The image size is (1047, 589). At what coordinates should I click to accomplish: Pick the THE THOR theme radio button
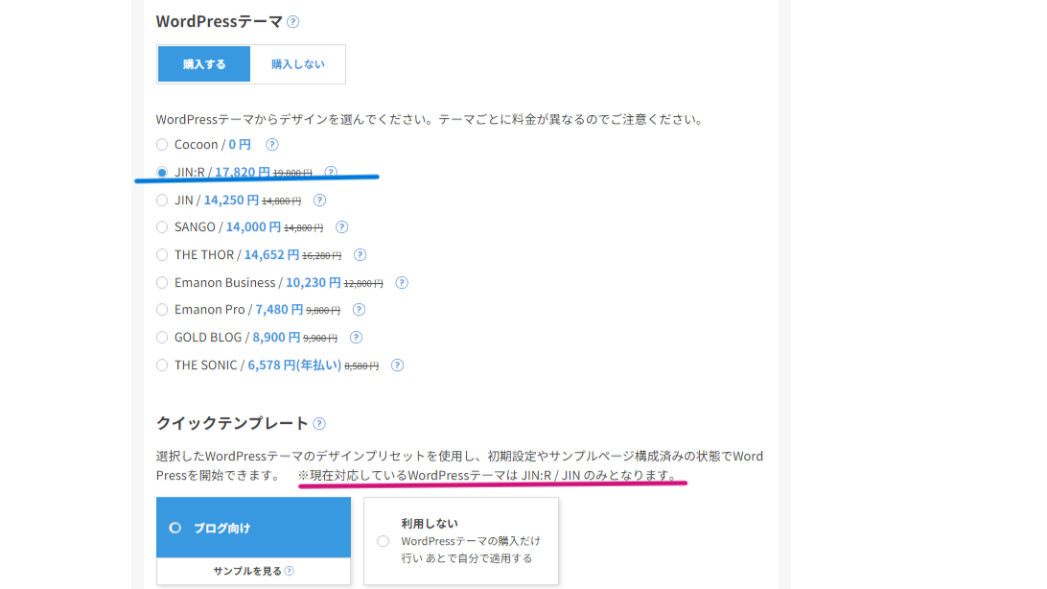(x=162, y=255)
